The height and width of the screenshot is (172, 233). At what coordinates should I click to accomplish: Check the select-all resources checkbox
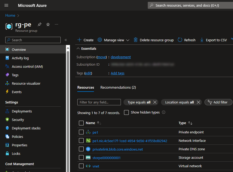[x=81, y=123]
